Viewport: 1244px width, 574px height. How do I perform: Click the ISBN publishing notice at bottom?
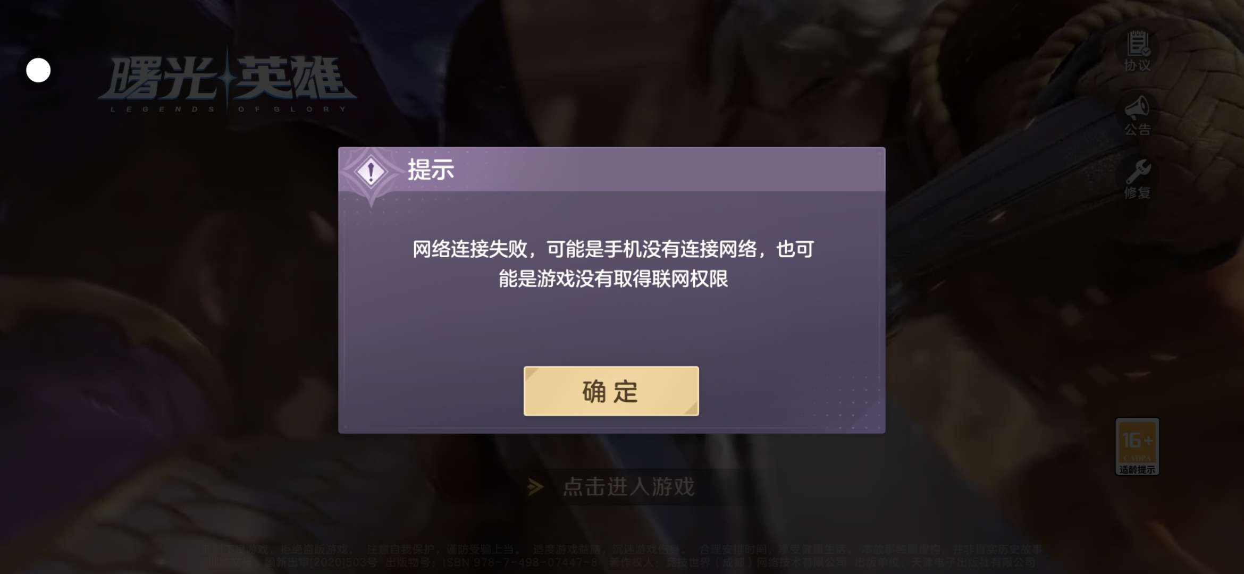(622, 562)
